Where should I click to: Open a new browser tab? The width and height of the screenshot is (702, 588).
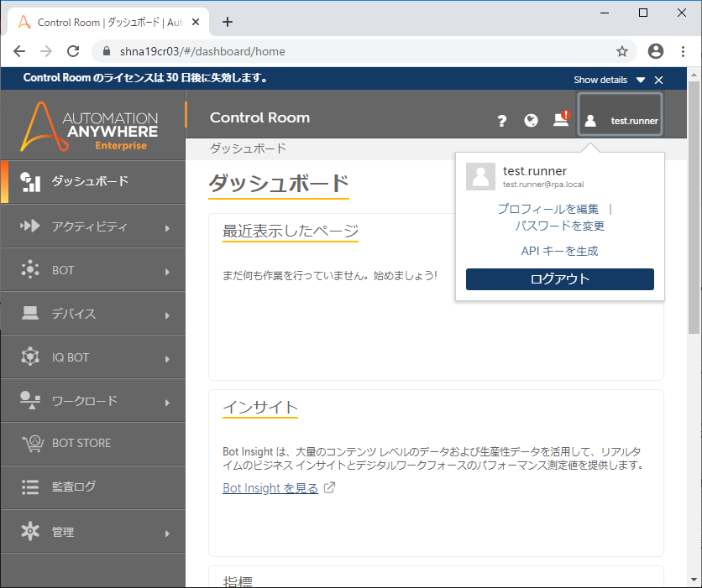pyautogui.click(x=228, y=22)
